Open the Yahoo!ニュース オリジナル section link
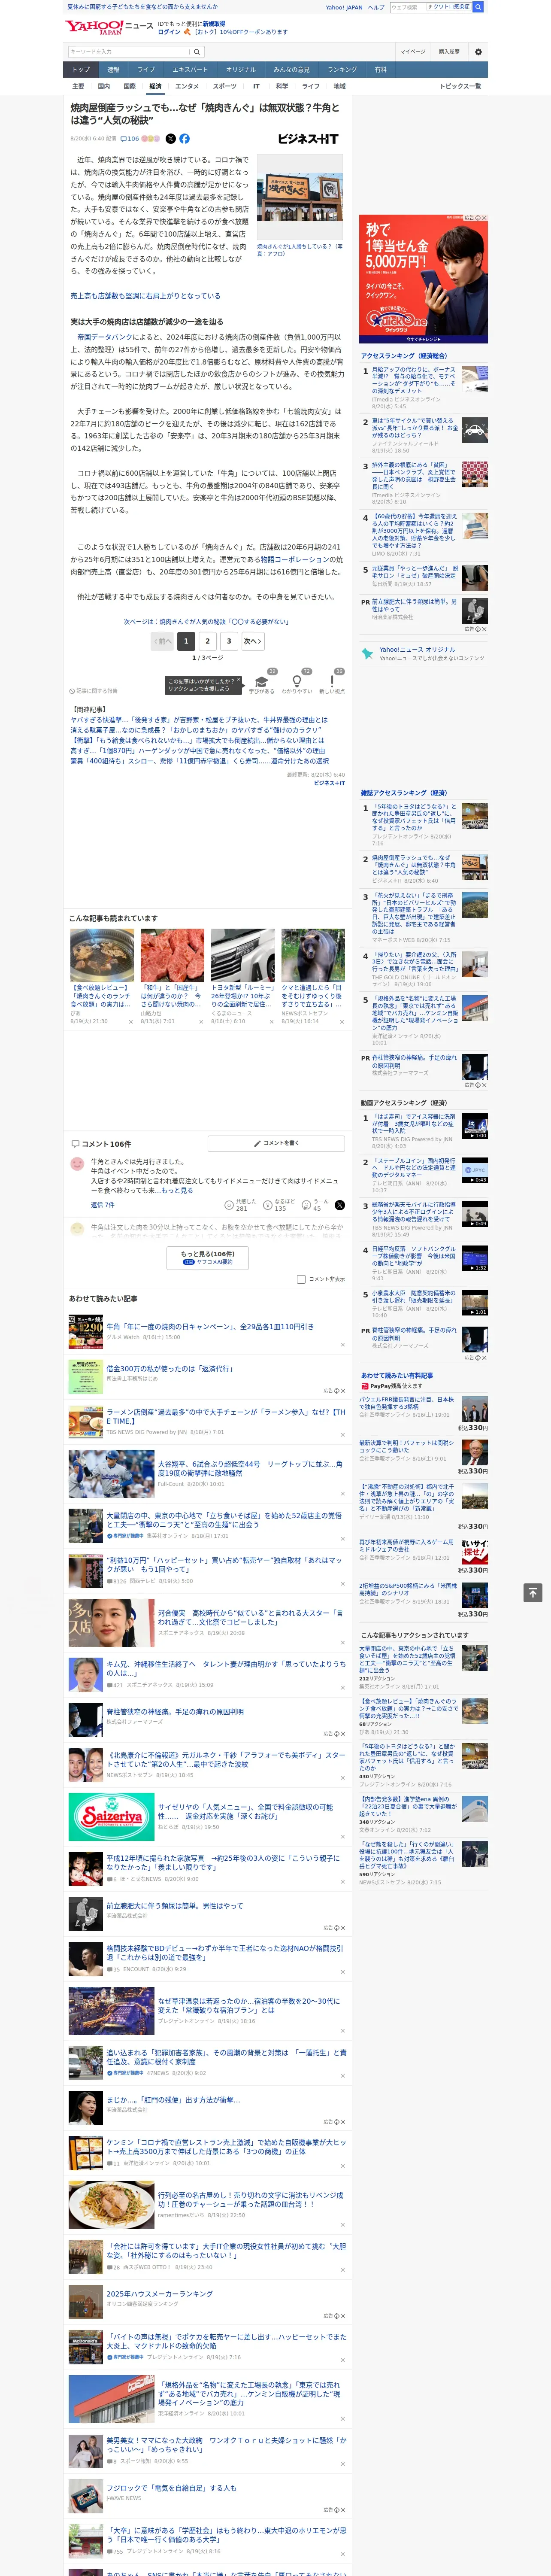The width and height of the screenshot is (551, 2576). pos(417,650)
